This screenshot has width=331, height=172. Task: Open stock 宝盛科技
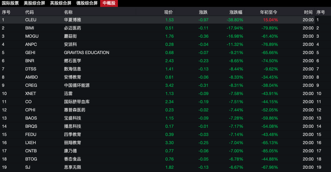coord(72,118)
